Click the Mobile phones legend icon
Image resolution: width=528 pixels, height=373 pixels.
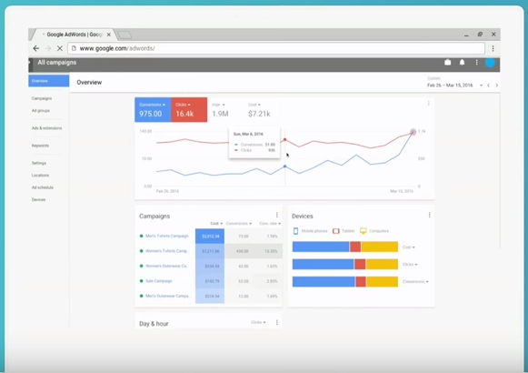coord(295,231)
